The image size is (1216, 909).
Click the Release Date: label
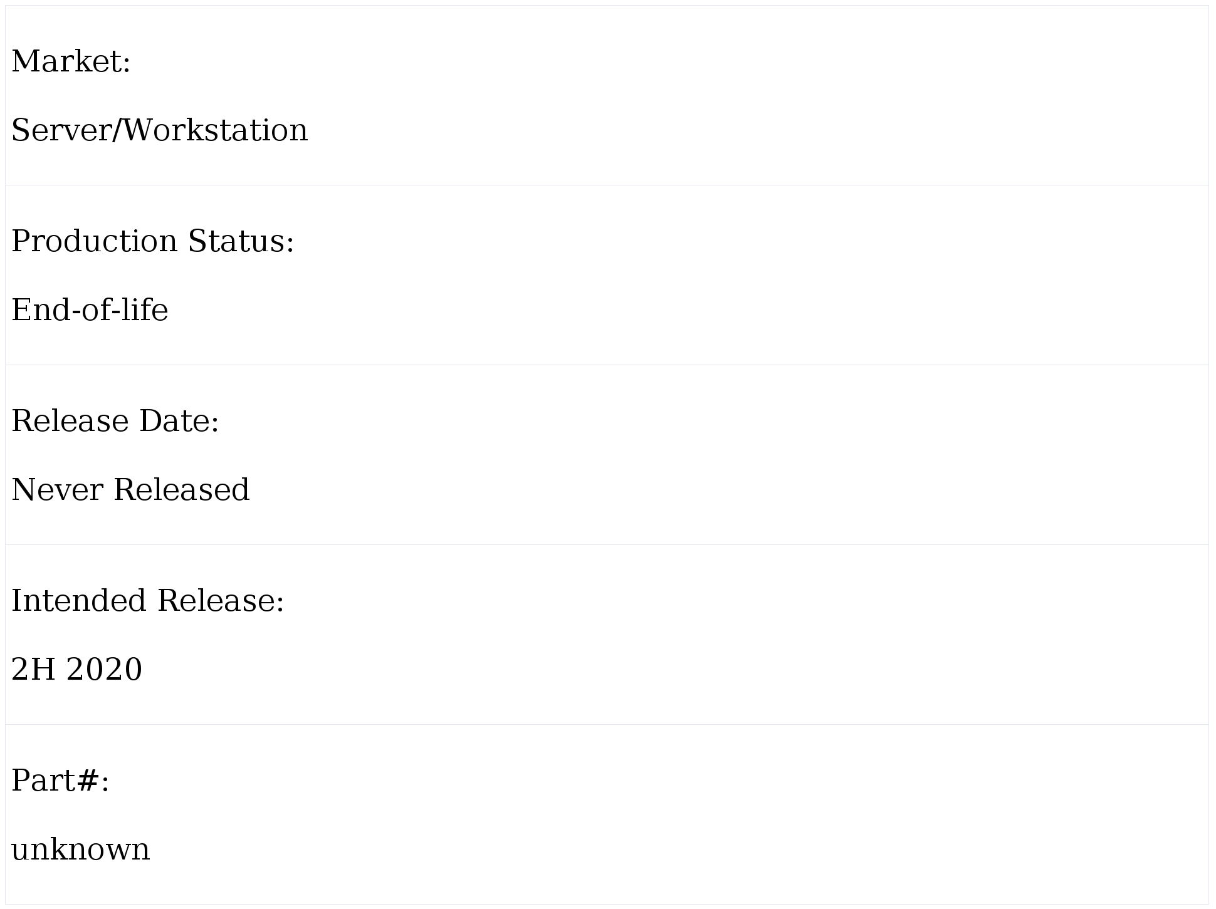115,421
